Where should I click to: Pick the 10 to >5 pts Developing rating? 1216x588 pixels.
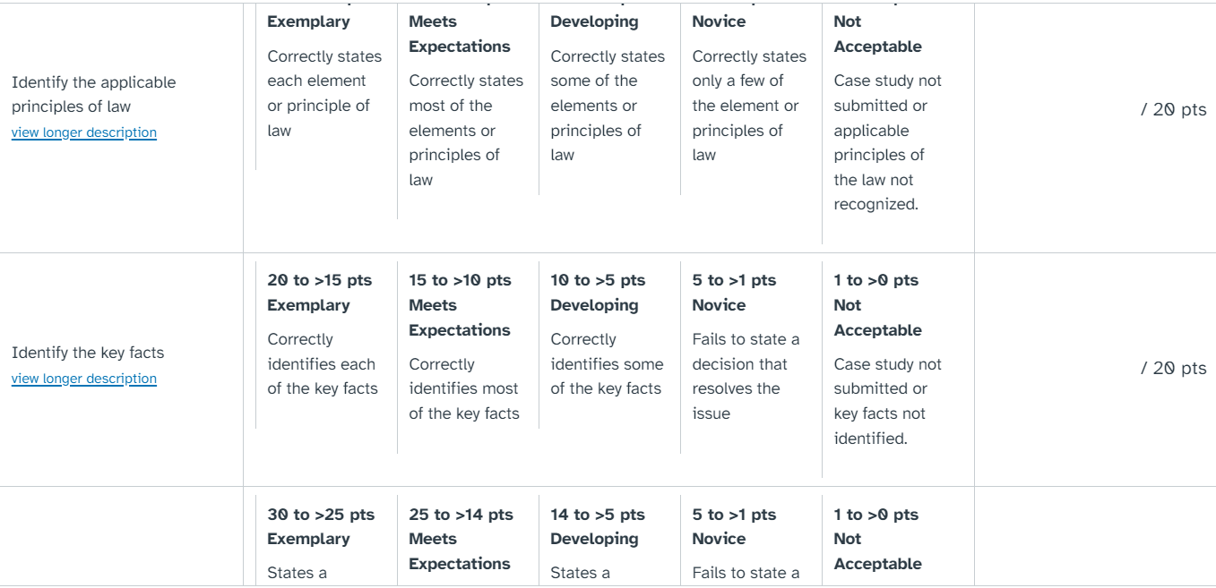607,340
